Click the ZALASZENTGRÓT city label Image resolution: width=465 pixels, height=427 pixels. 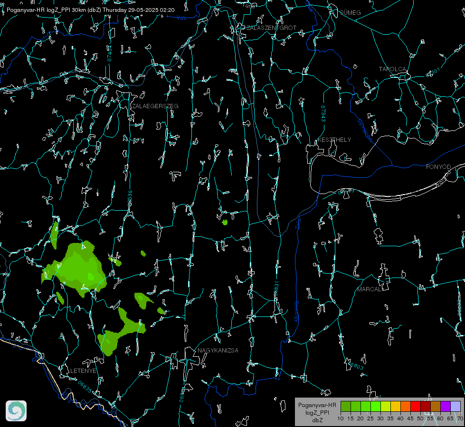click(x=271, y=28)
